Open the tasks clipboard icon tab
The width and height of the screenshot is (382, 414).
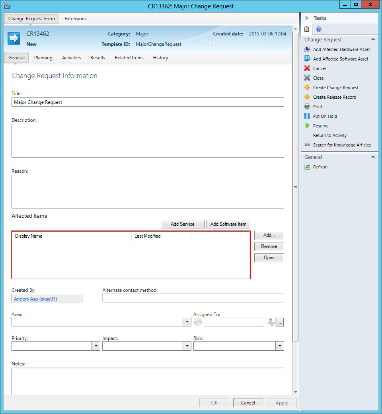tap(306, 29)
